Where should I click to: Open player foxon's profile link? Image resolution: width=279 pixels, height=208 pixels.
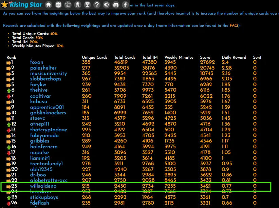point(37,62)
